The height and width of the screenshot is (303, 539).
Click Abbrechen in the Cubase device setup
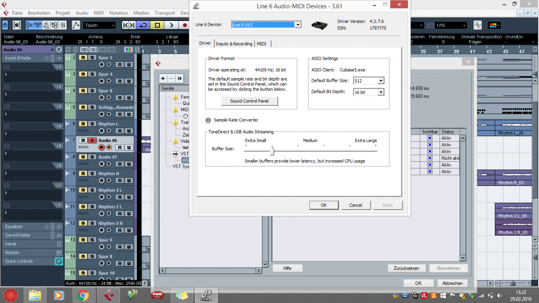[452, 283]
